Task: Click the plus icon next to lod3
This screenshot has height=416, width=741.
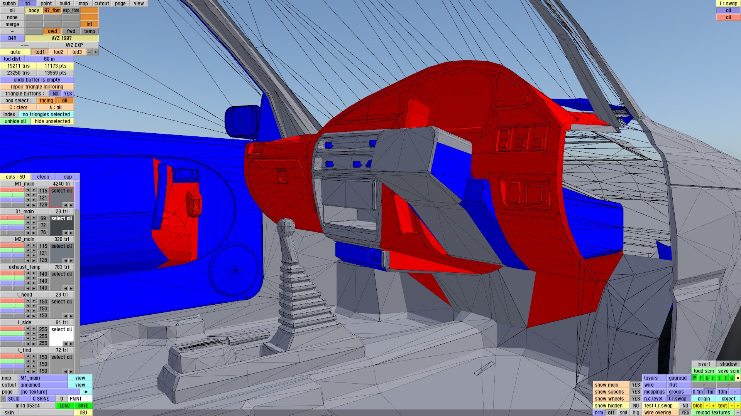Action: [x=96, y=52]
